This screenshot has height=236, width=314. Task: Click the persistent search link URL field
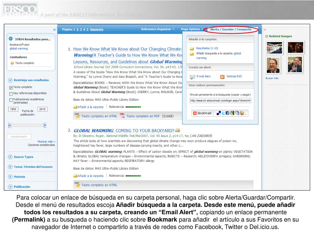coord(220,100)
